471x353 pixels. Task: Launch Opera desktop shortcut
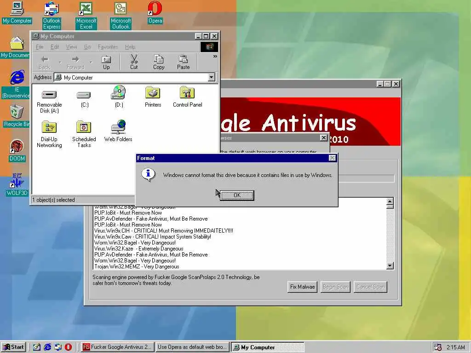coord(155,12)
